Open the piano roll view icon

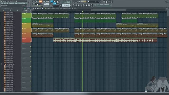(79, 5)
